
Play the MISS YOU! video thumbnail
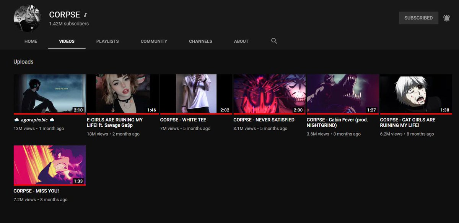(49, 165)
